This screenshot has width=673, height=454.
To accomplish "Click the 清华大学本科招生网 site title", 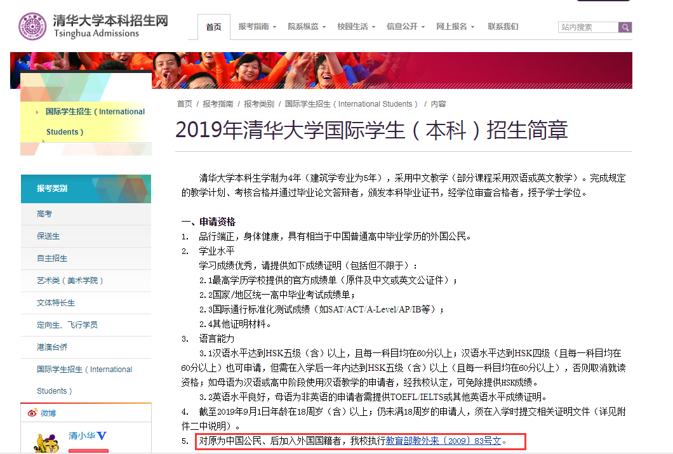I will pyautogui.click(x=110, y=20).
